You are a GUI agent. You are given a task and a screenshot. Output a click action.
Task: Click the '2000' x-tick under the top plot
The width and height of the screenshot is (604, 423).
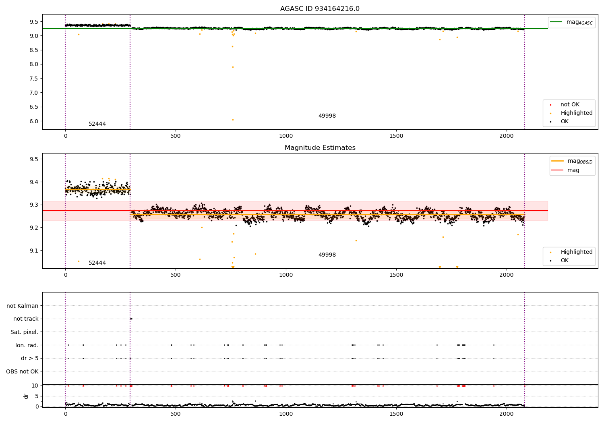pos(507,136)
